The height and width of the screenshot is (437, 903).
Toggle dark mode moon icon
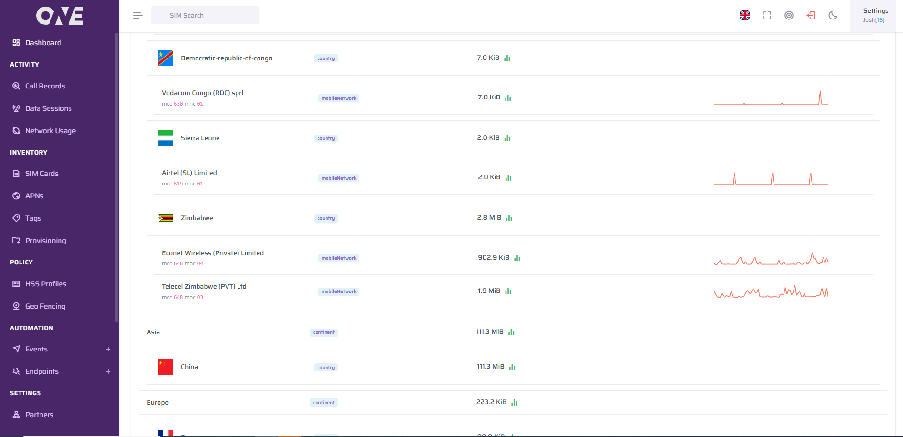coord(833,15)
